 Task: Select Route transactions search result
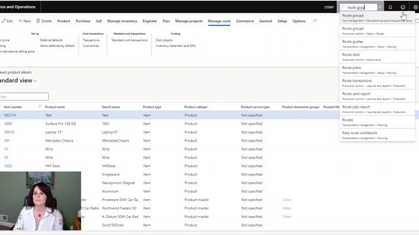tap(377, 83)
